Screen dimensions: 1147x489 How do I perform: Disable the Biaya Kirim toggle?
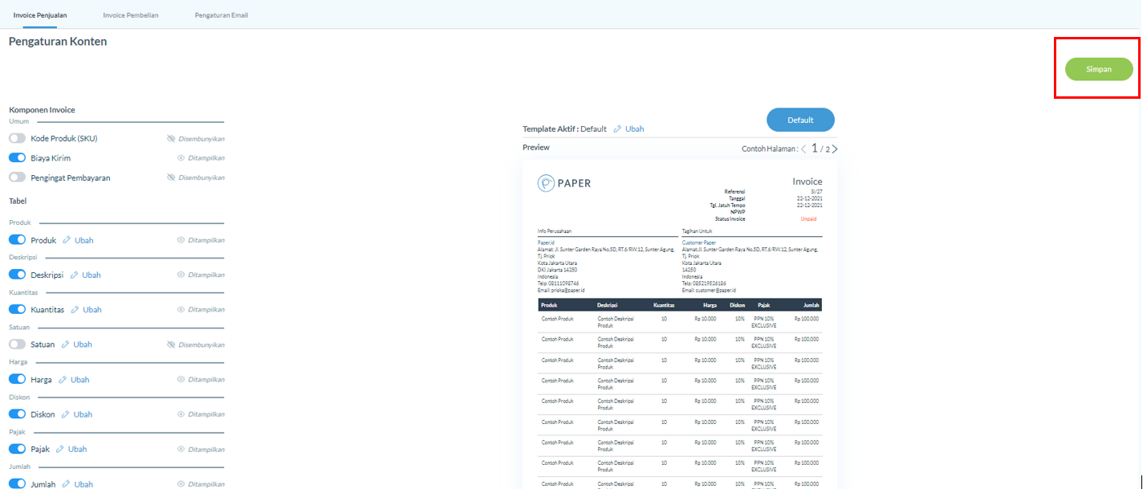(x=17, y=158)
